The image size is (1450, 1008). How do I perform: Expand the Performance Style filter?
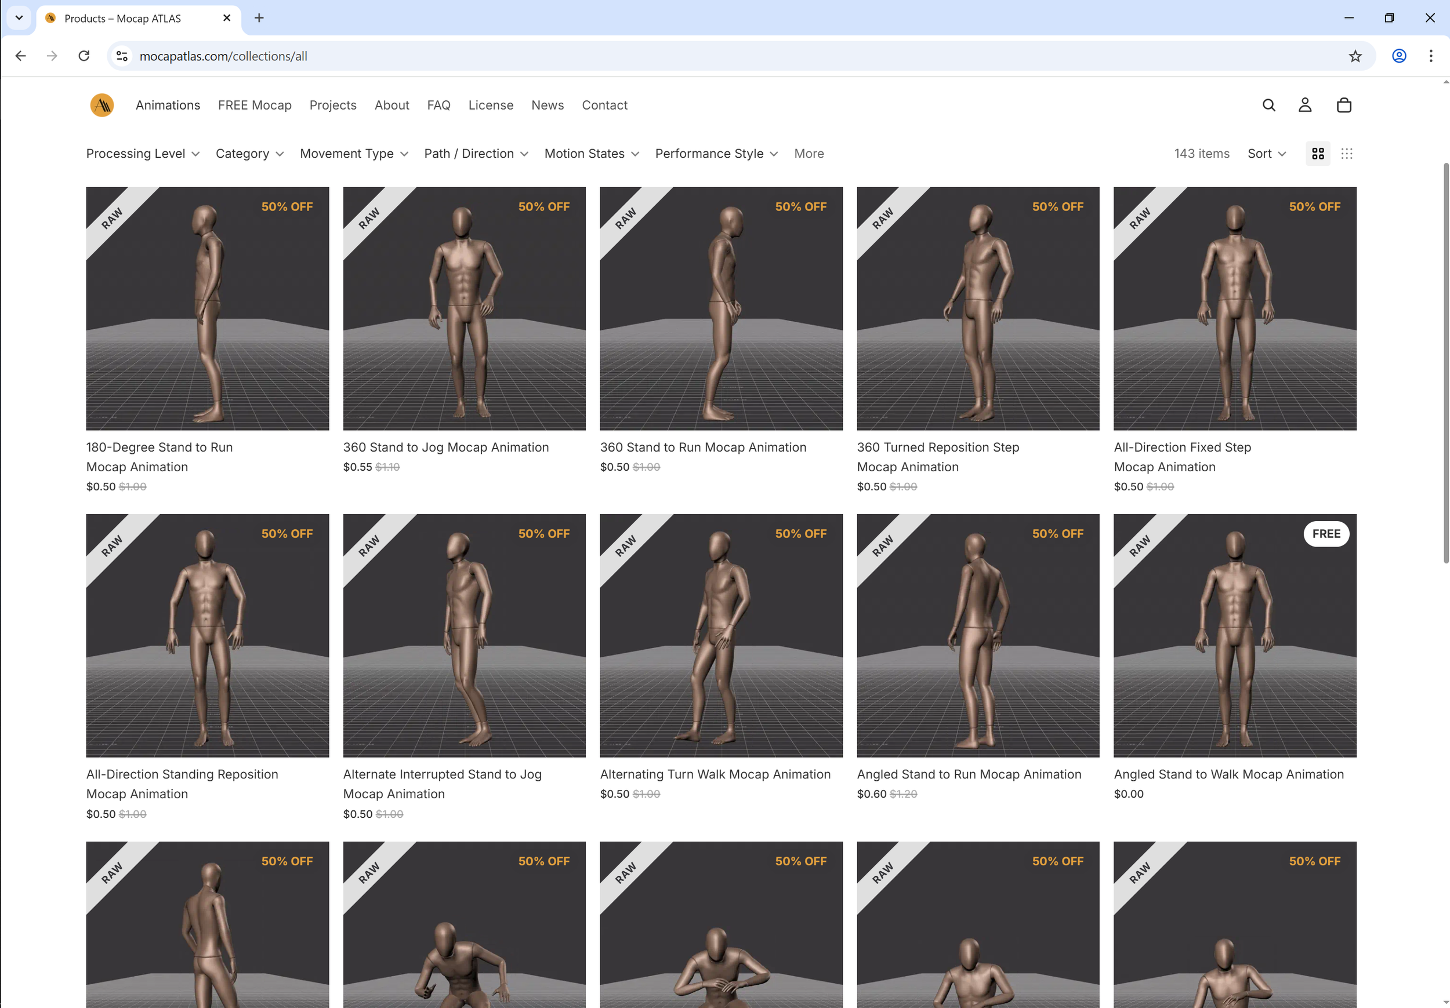point(716,154)
